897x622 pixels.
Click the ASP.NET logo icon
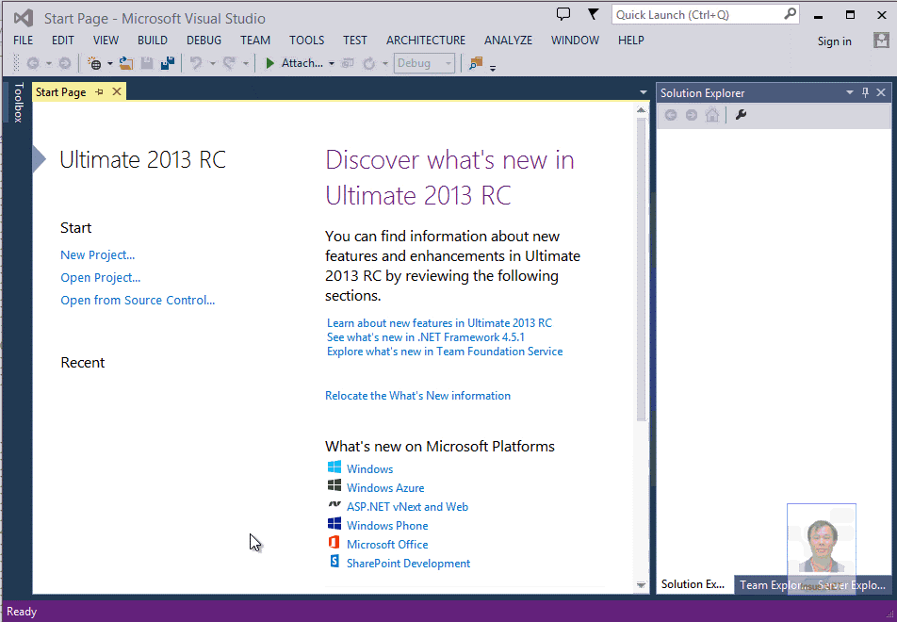(x=334, y=505)
